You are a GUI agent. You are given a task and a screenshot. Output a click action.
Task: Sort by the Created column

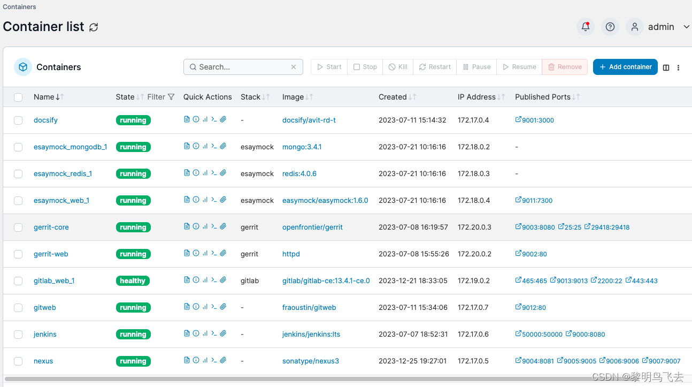pyautogui.click(x=397, y=97)
